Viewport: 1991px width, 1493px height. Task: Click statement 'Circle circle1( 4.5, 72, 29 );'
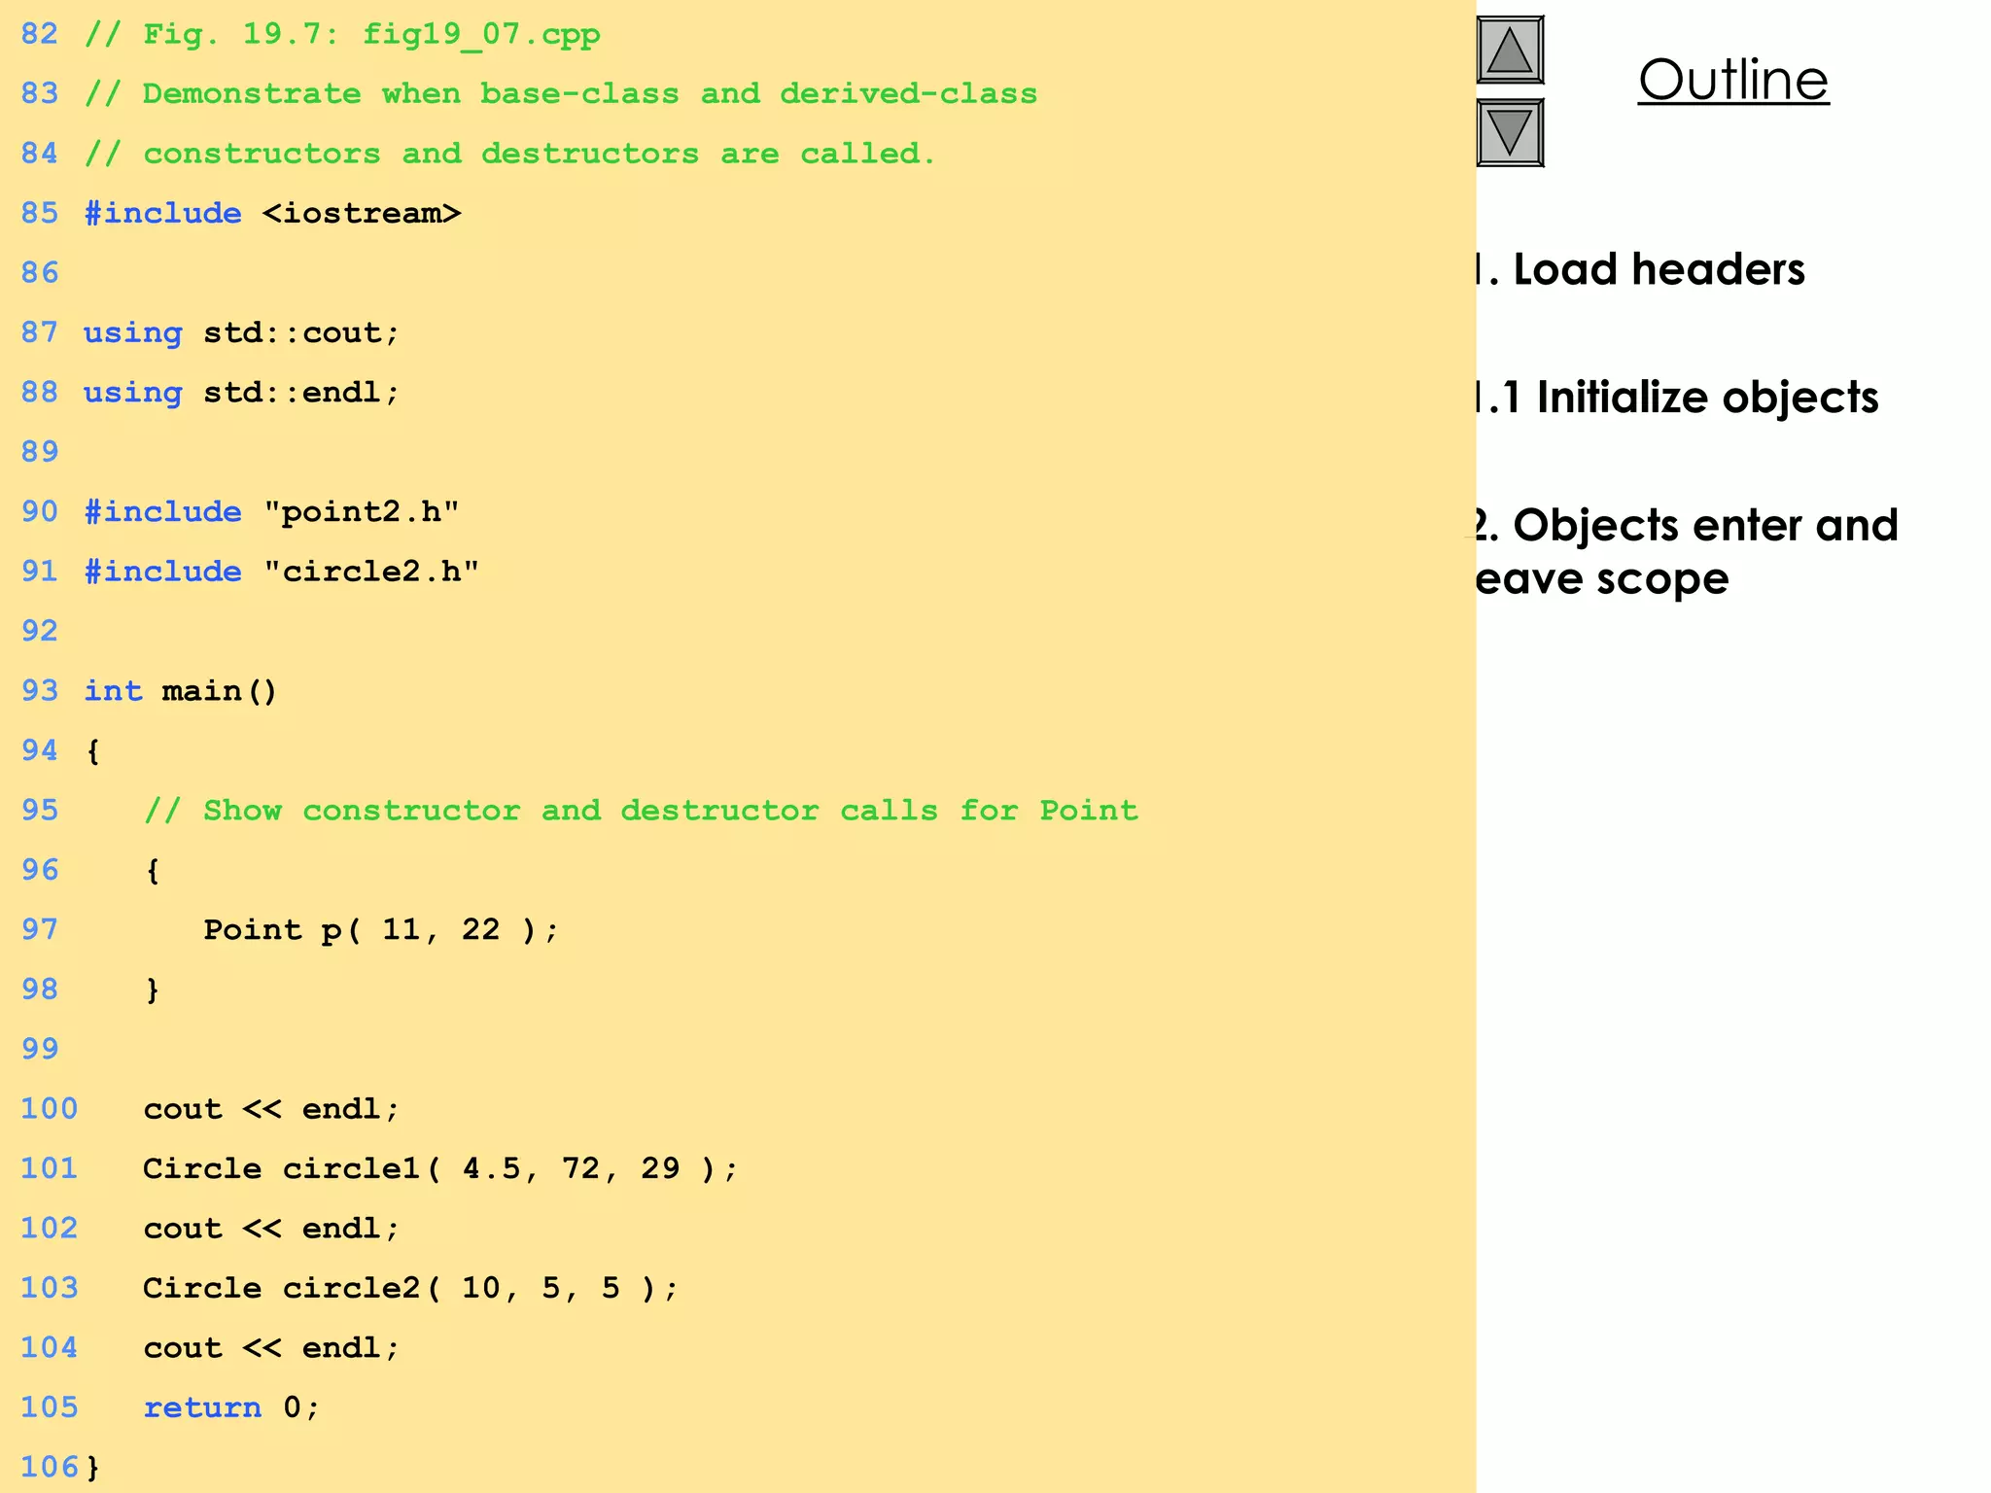pyautogui.click(x=440, y=1168)
